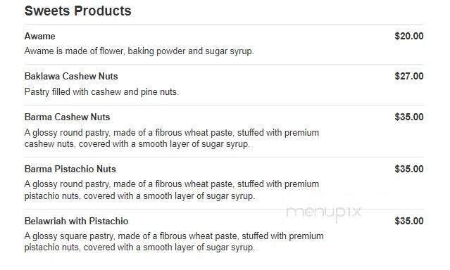Viewport: 450px width, 270px height.
Task: Click the Barma Cashew Nuts $35.00 price
Action: point(409,117)
